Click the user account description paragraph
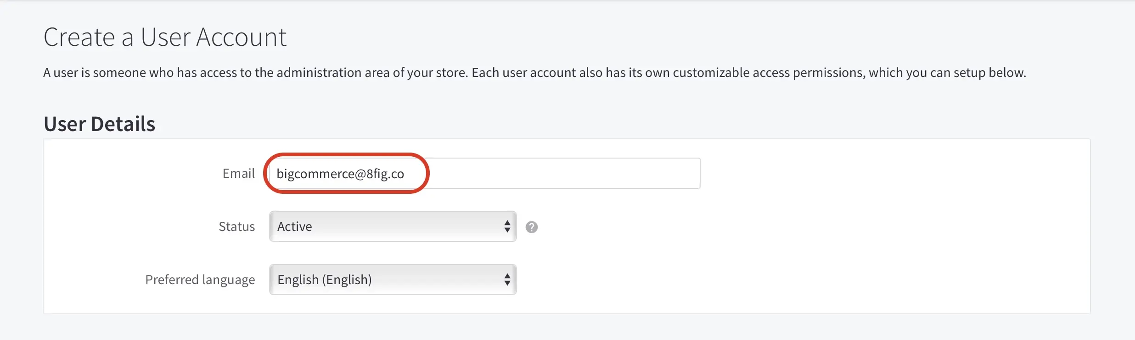Image resolution: width=1135 pixels, height=340 pixels. [534, 73]
